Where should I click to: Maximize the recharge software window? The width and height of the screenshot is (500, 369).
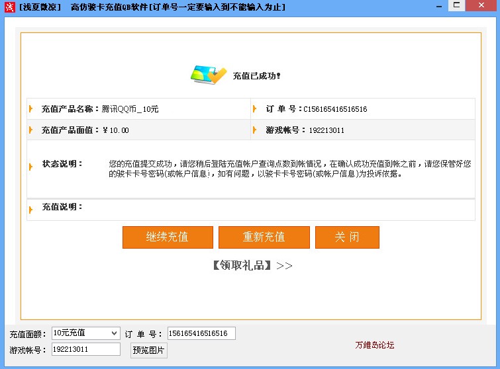[457, 5]
